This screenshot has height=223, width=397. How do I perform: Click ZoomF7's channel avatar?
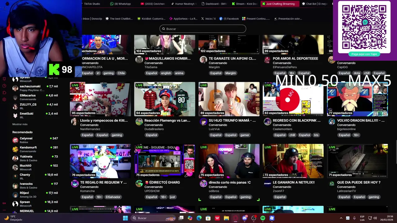point(267,184)
